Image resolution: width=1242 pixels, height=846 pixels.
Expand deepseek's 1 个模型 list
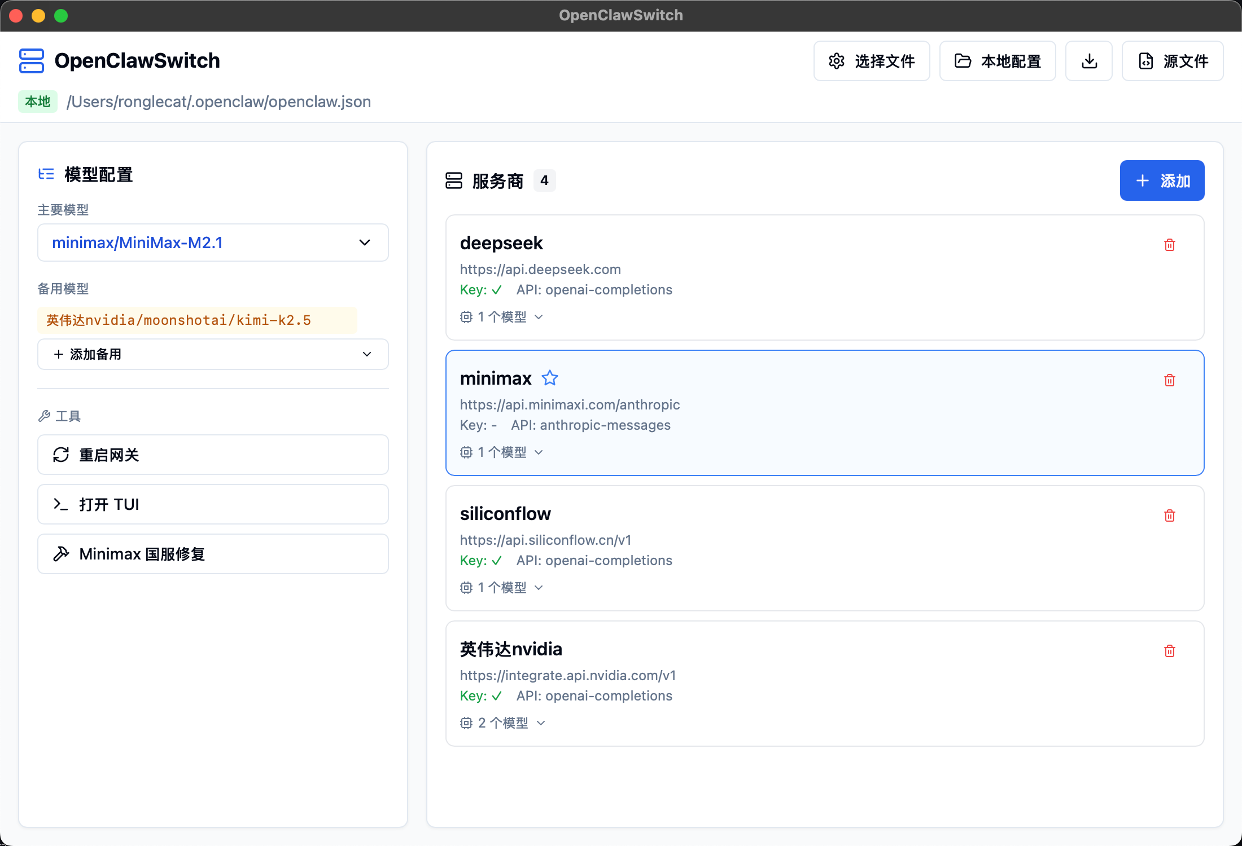pos(501,317)
